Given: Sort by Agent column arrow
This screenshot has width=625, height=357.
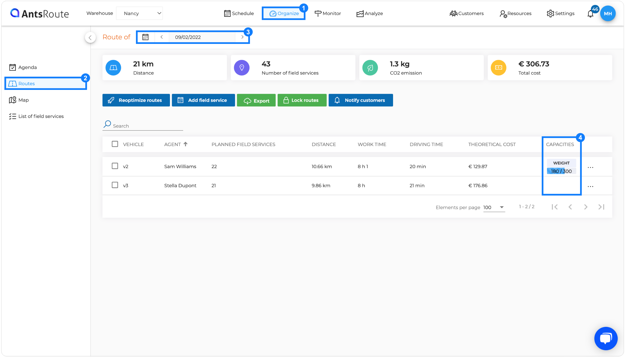Looking at the screenshot, I should (185, 144).
